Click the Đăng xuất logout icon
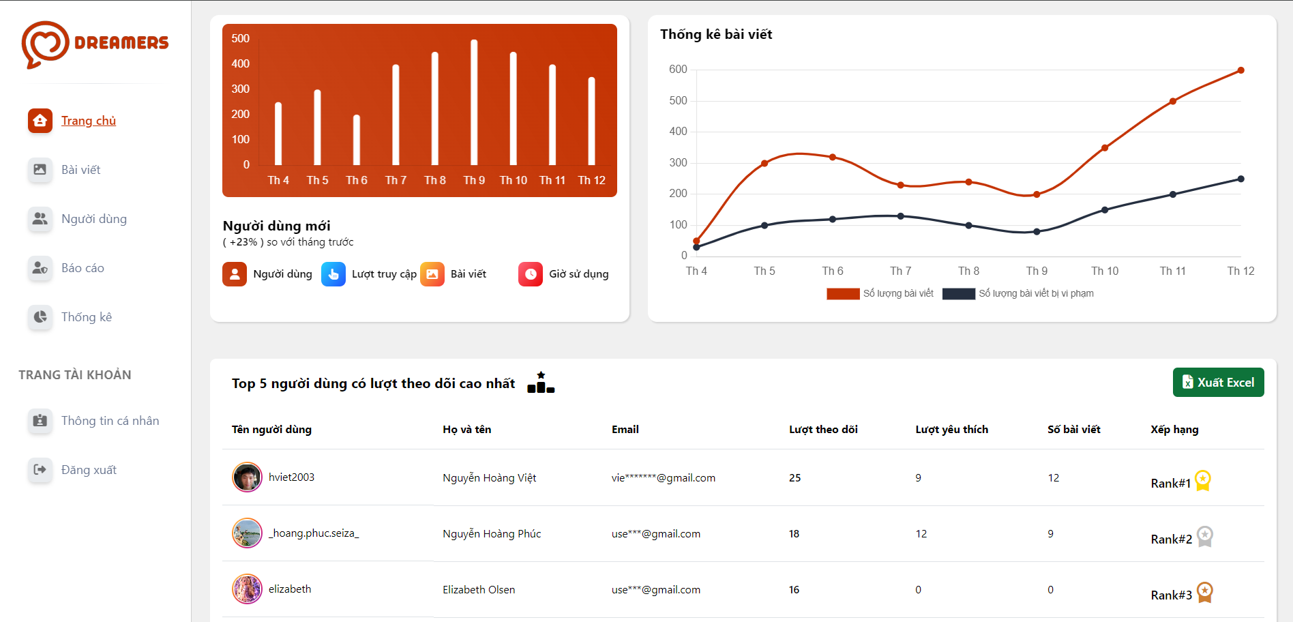The width and height of the screenshot is (1293, 622). click(40, 470)
